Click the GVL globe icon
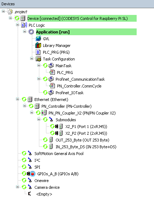154x203 pixels. (x=38, y=39)
